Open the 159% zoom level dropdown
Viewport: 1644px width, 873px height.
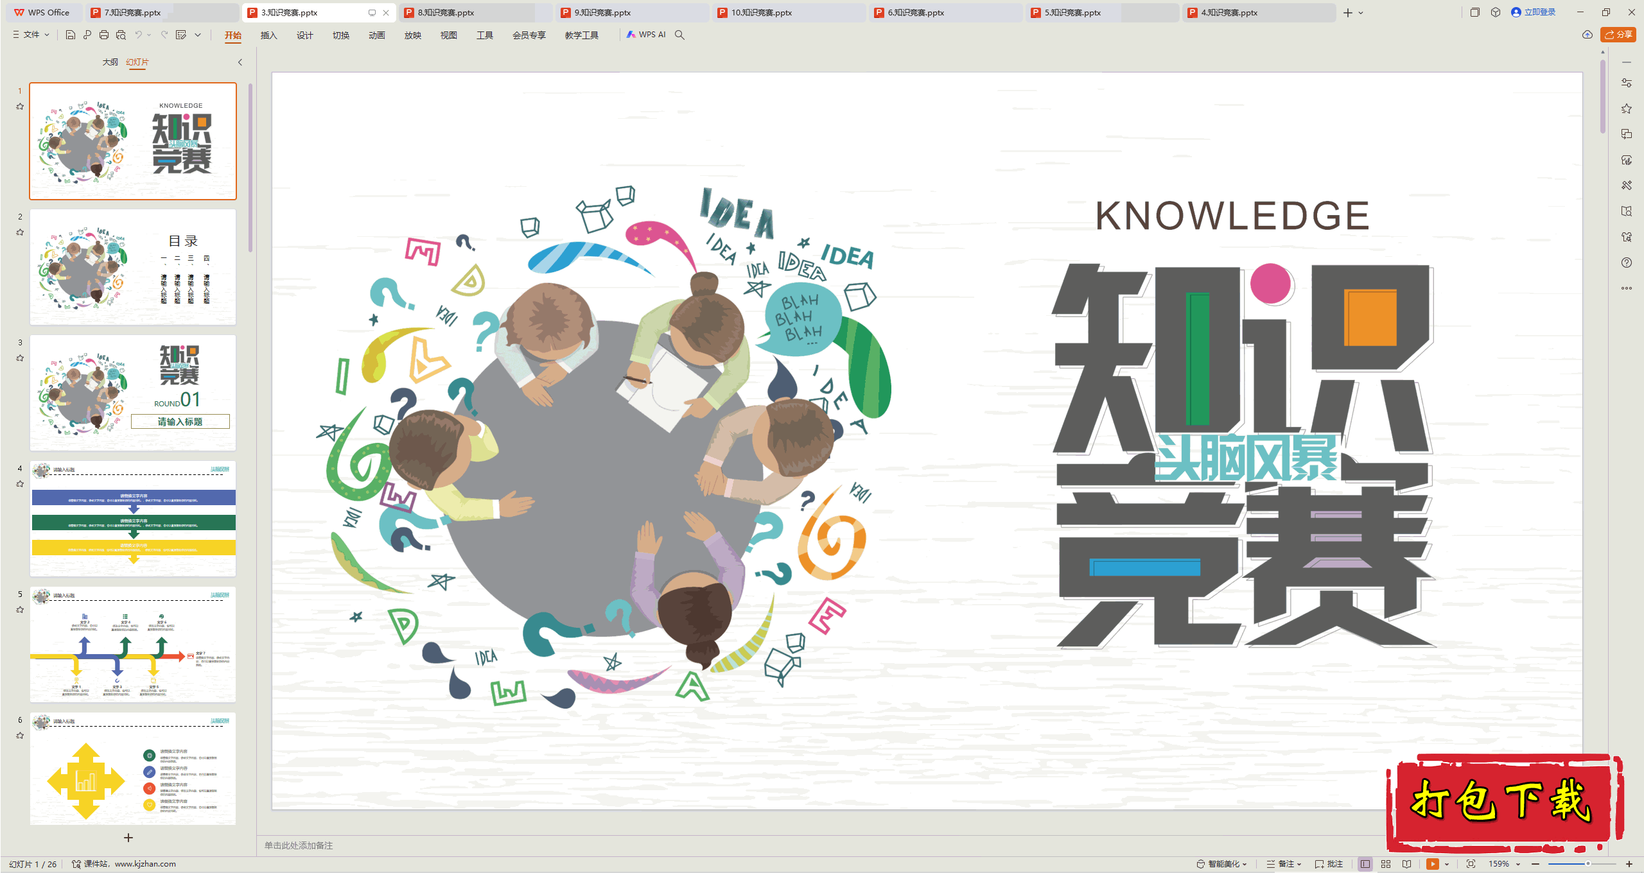point(1518,864)
